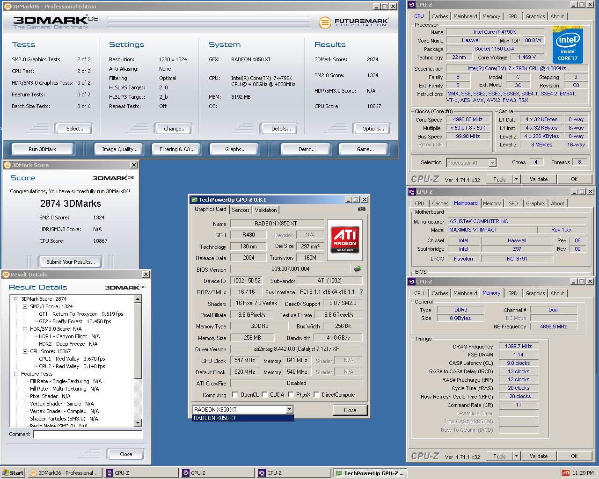
Task: Enable the CUDA checkbox in GPU-Z
Action: point(264,394)
